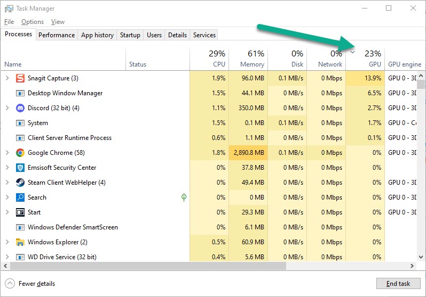
Task: Select the Discord 350.0 MB memory cell
Action: [x=248, y=108]
